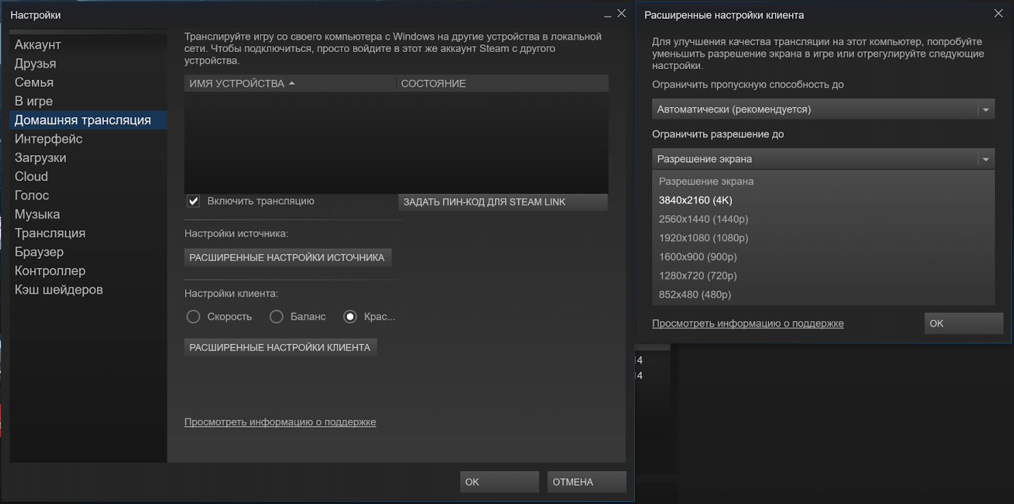This screenshot has width=1014, height=504.
Task: Open РАСШИРЕННЫЕ НАСТРОЙКИ КЛИЕНТА
Action: point(281,348)
